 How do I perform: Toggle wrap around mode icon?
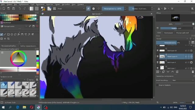172,9
